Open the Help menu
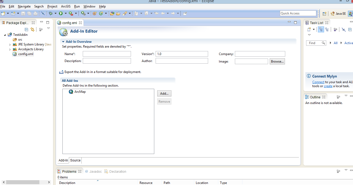This screenshot has width=353, height=185. [x=102, y=6]
